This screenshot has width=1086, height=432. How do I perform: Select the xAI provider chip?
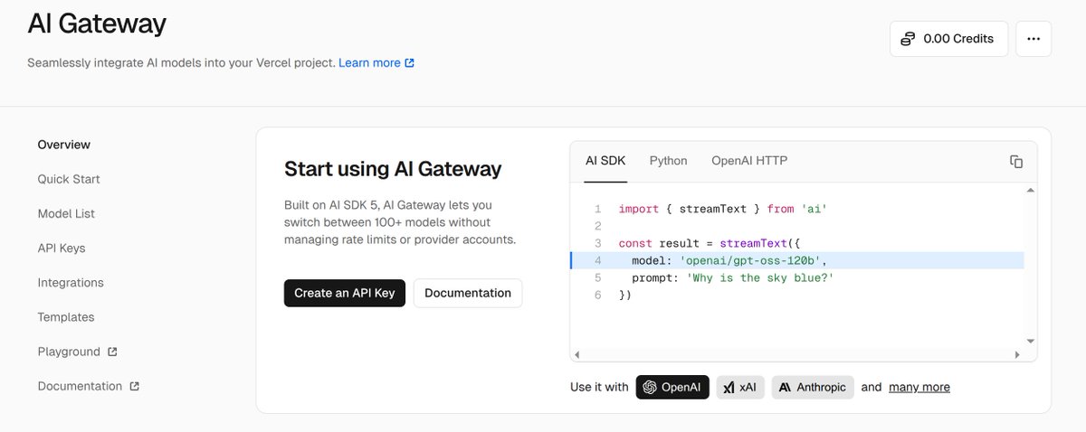740,387
